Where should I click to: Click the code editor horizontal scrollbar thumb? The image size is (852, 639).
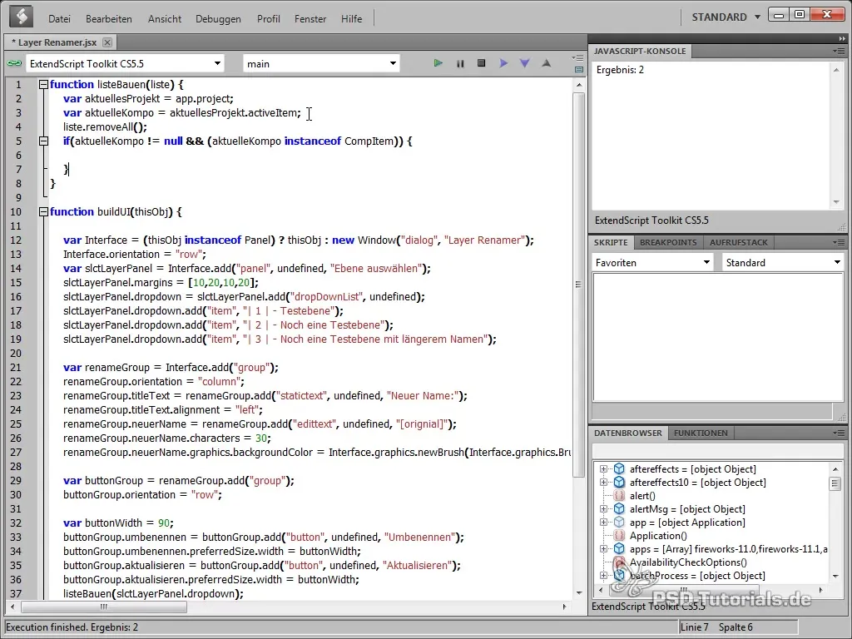click(x=103, y=607)
